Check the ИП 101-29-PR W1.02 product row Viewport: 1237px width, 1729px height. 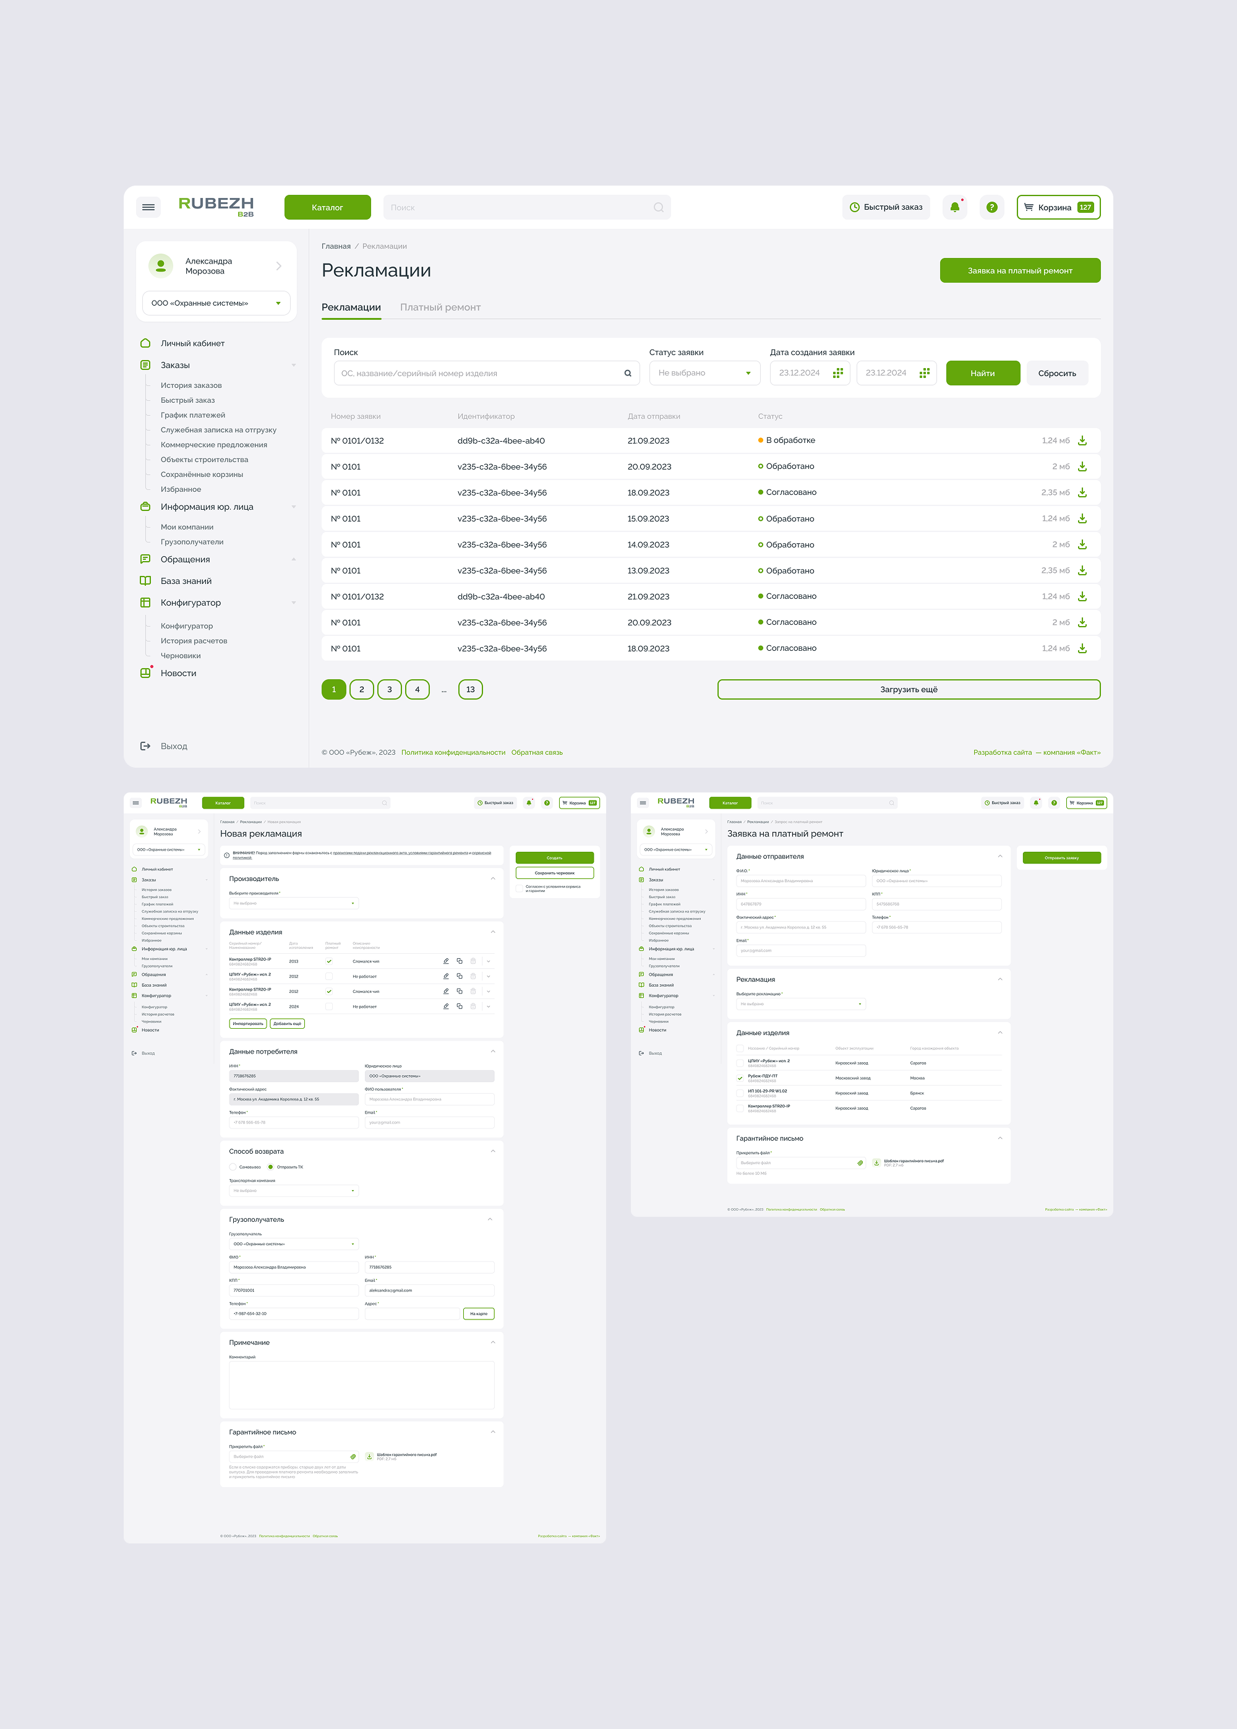coord(740,1093)
